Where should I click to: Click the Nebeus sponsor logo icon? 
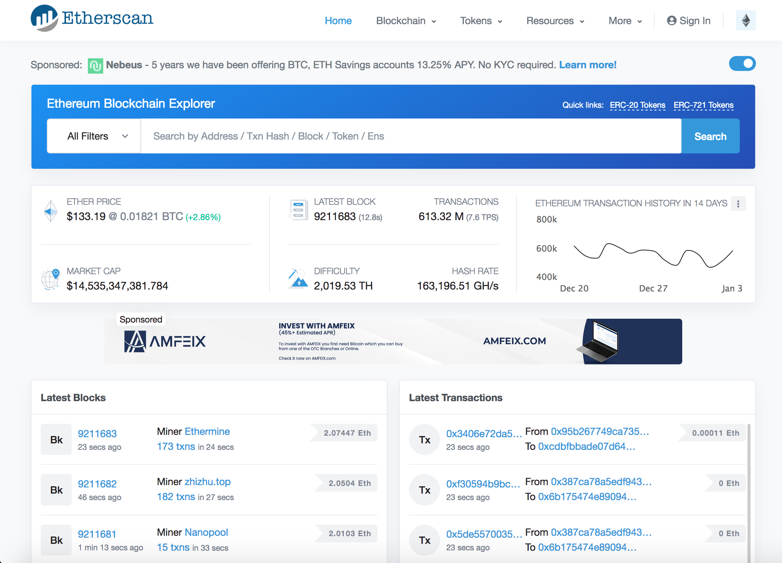coord(95,66)
